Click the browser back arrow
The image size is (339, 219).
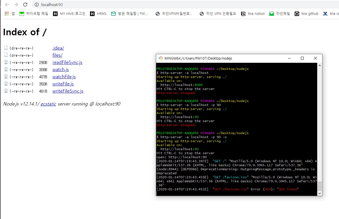(x=7, y=5)
